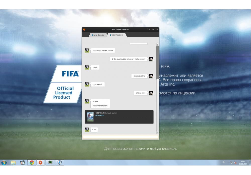Image resolution: width=251 pixels, height=175 pixels.
Task: Open the FIFA World game link
Action: point(100,115)
